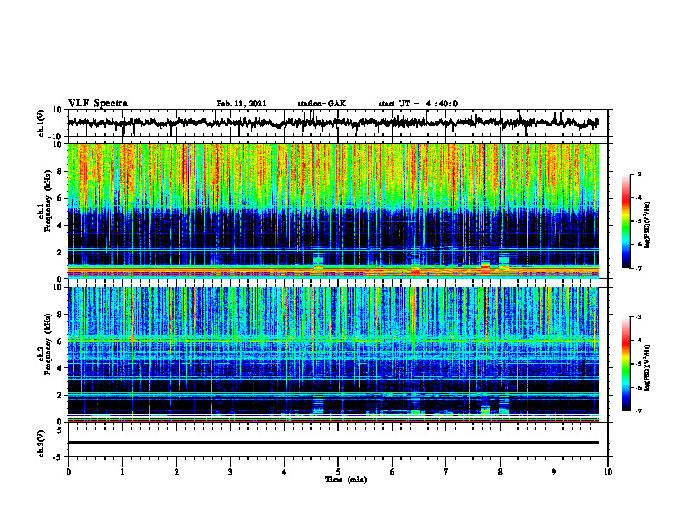Click the time axis tick label "5"
The height and width of the screenshot is (529, 685).
pos(338,472)
